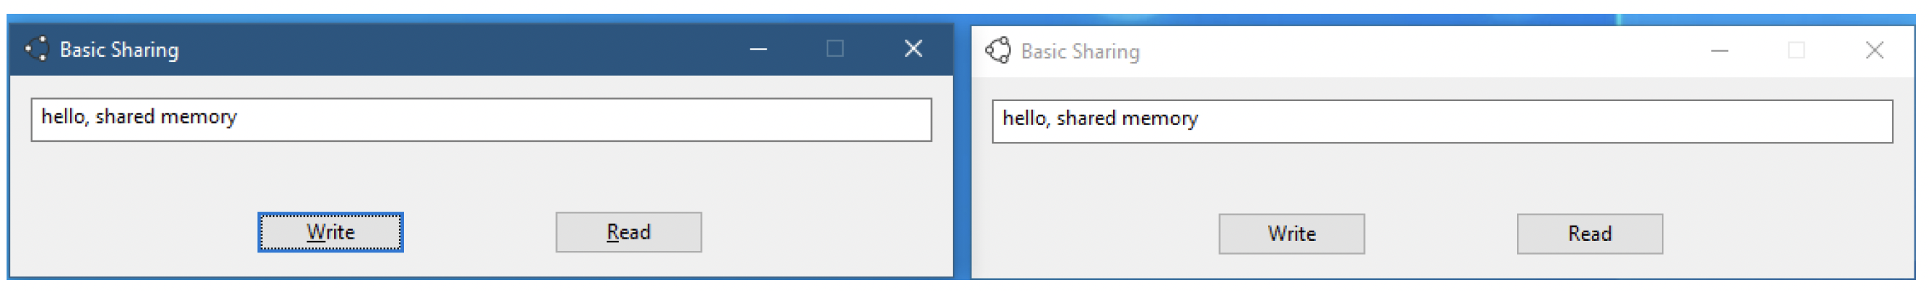Click the greyed maximize box on the blue title bar

[x=835, y=49]
